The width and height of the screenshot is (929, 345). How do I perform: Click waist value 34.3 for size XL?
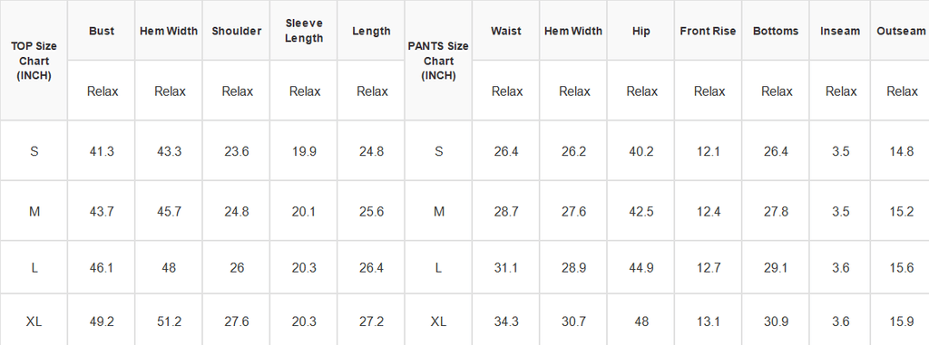[506, 321]
